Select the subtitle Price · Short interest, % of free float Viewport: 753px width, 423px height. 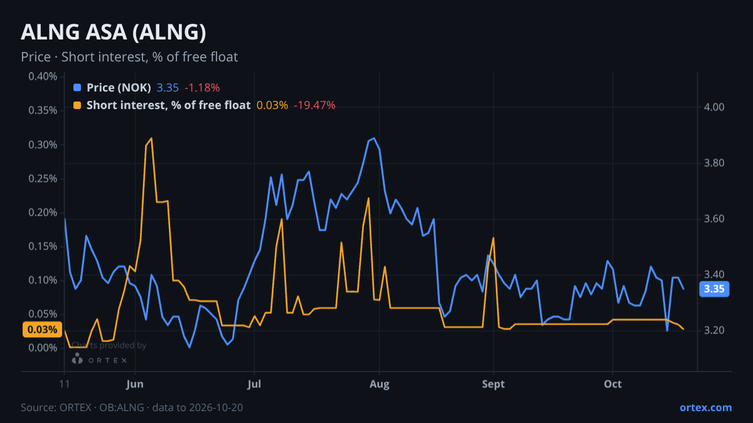click(129, 57)
